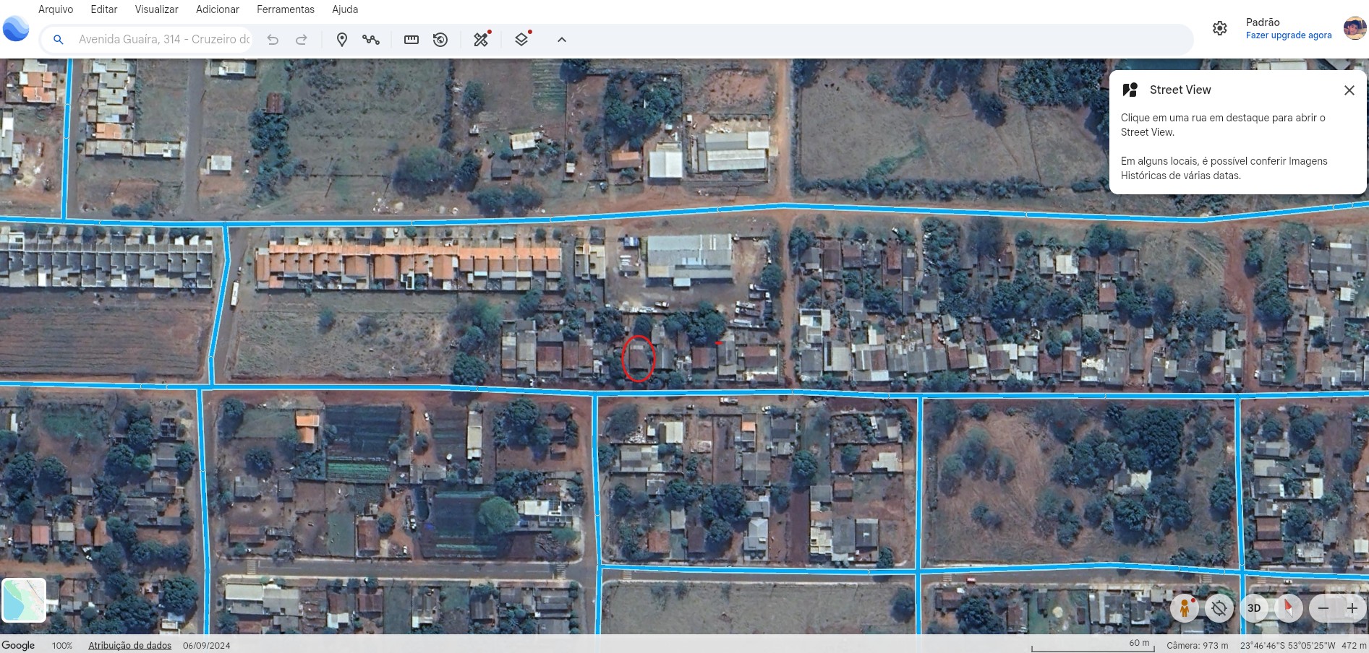Open the map layers icon

tap(522, 39)
